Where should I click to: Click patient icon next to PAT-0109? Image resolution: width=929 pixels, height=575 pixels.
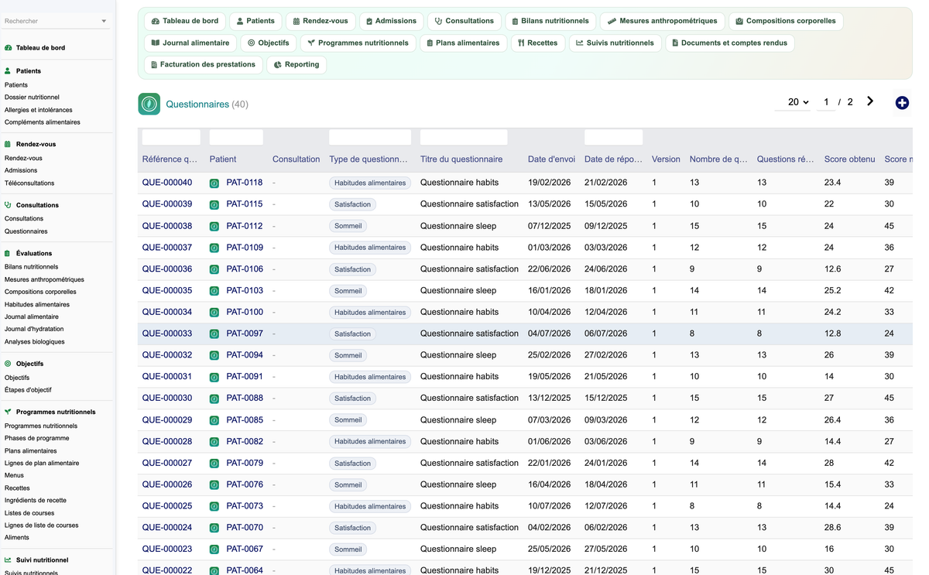click(x=214, y=248)
